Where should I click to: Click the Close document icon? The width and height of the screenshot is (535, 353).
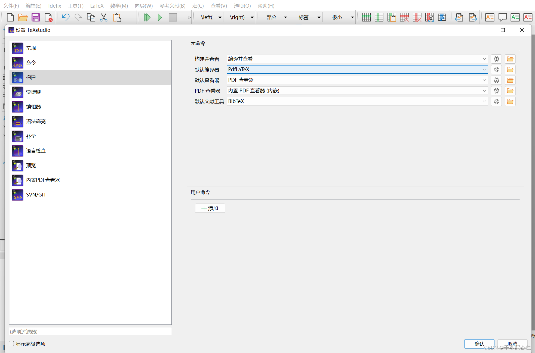point(48,17)
